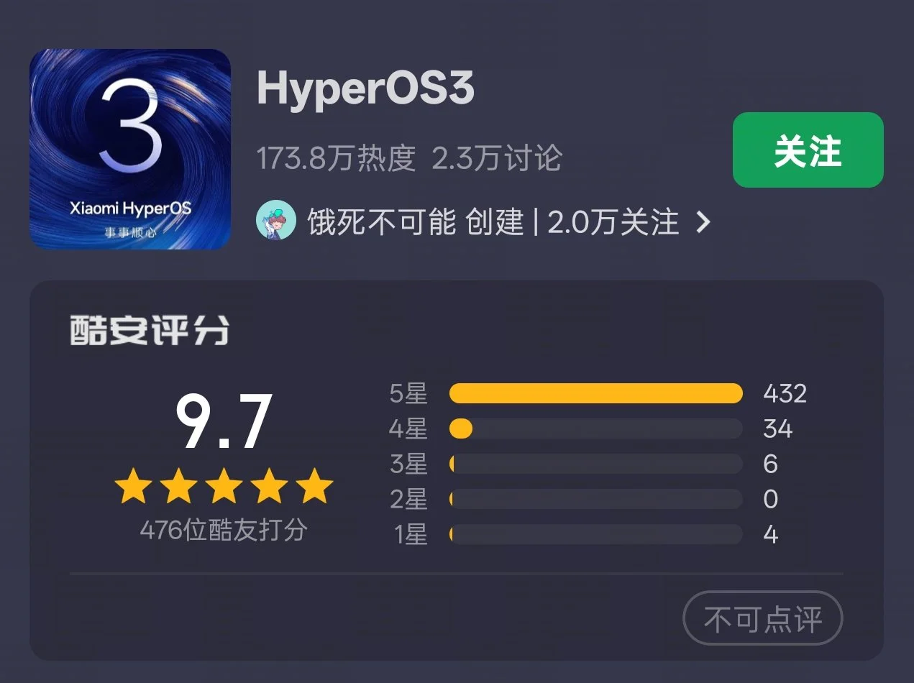Select the 3星 rating bar
914x683 pixels.
pos(595,464)
